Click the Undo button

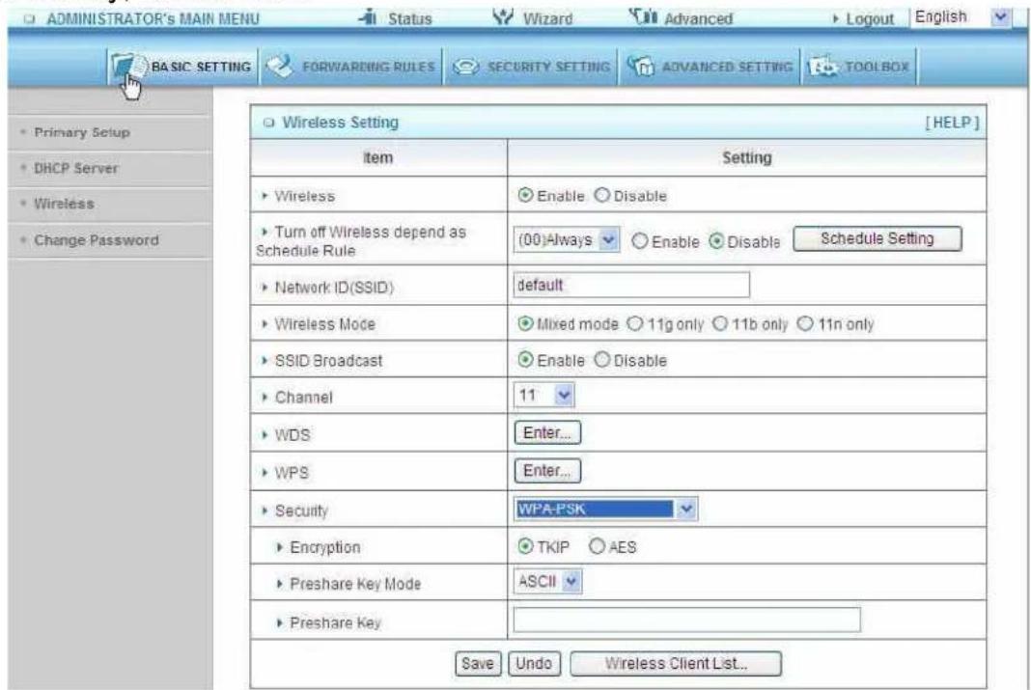534,663
